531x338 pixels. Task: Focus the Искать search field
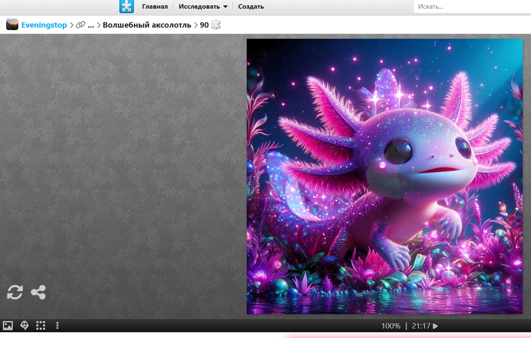[471, 7]
